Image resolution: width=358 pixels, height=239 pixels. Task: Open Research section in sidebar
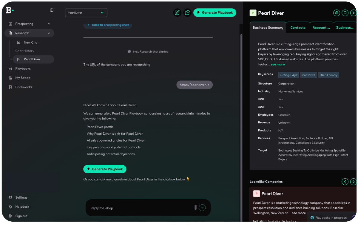[x=29, y=33]
